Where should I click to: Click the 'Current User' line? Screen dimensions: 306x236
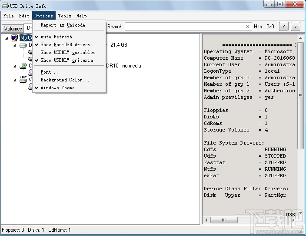(249, 64)
